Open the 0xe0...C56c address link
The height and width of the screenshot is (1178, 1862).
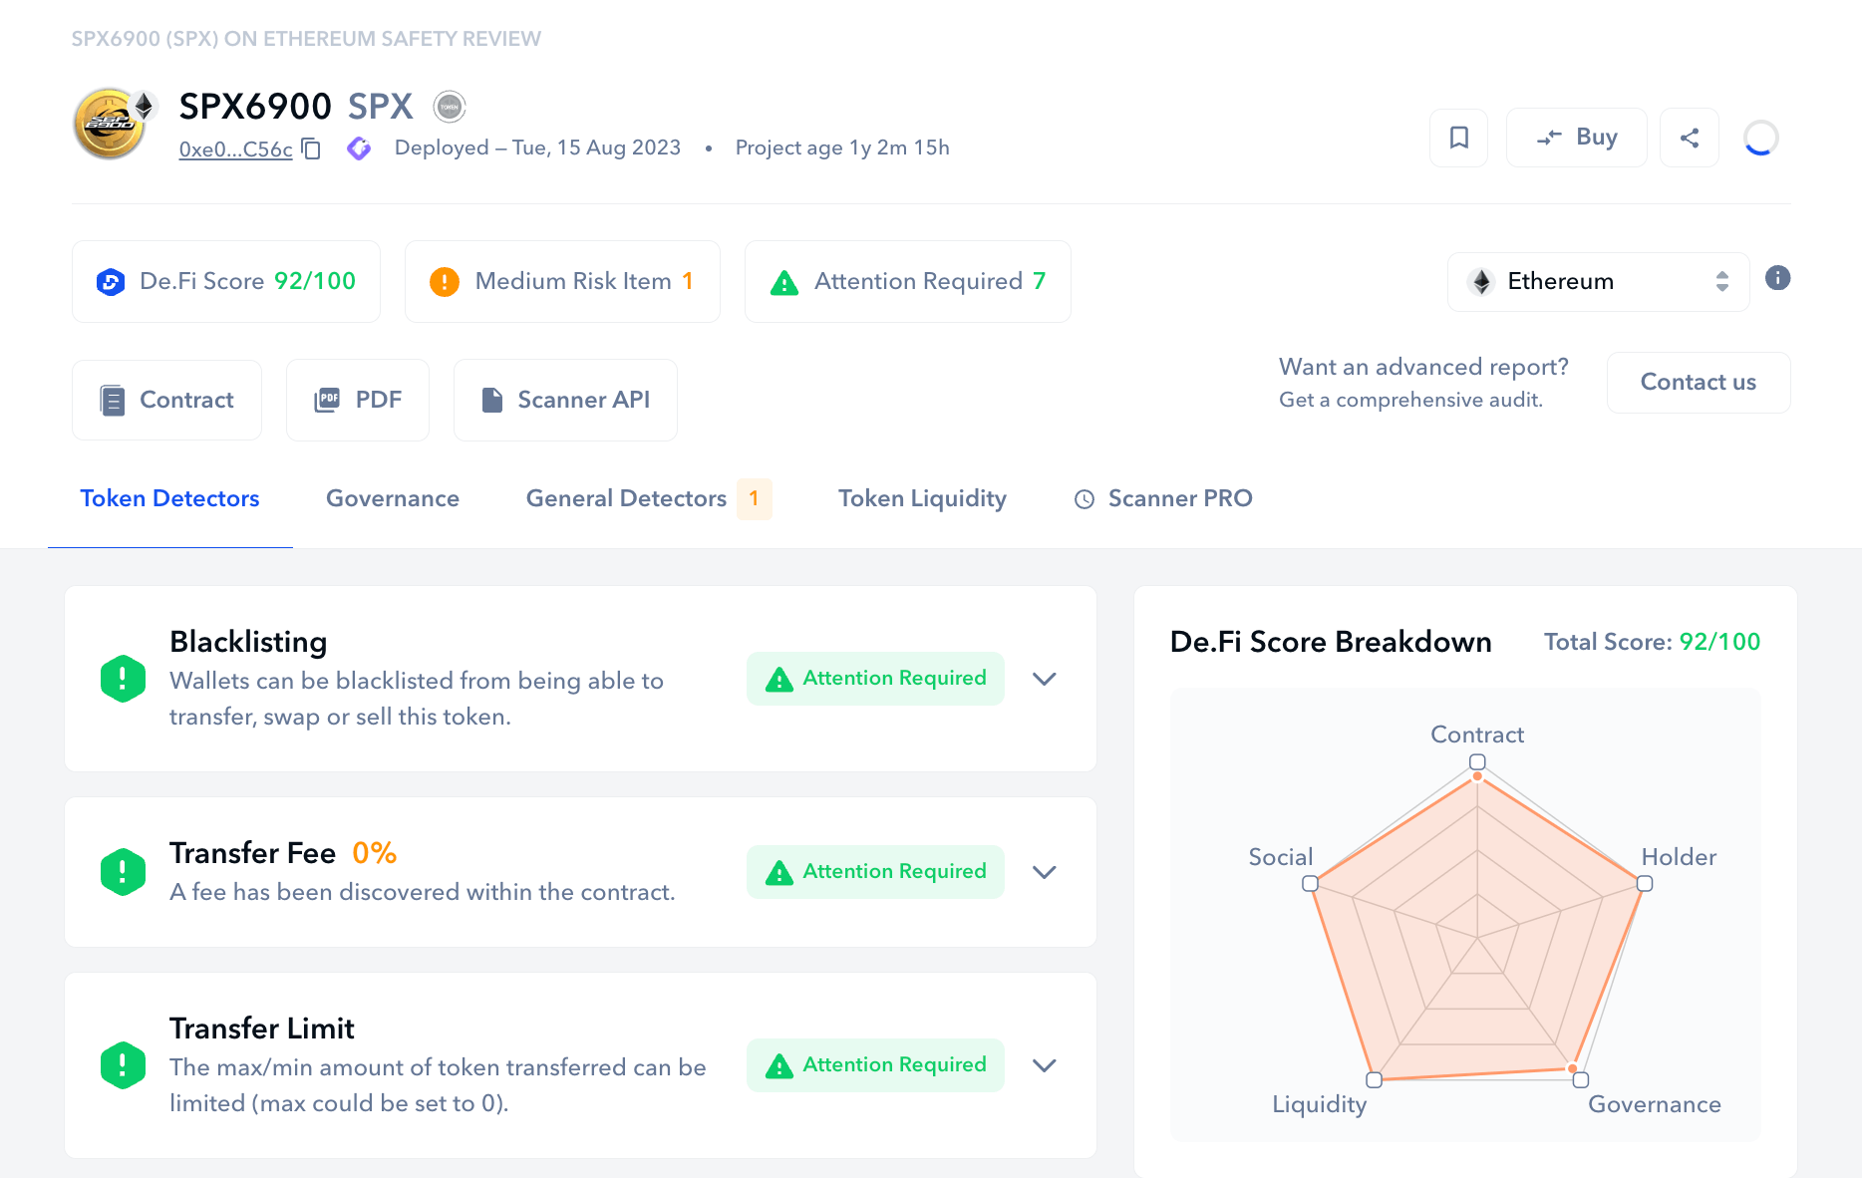click(x=235, y=149)
